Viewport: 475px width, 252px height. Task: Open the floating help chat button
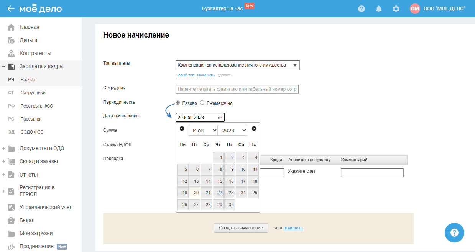coord(454,232)
